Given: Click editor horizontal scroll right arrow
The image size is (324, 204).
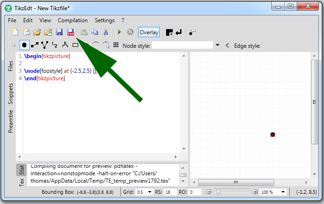Looking at the screenshot, I should [175, 157].
